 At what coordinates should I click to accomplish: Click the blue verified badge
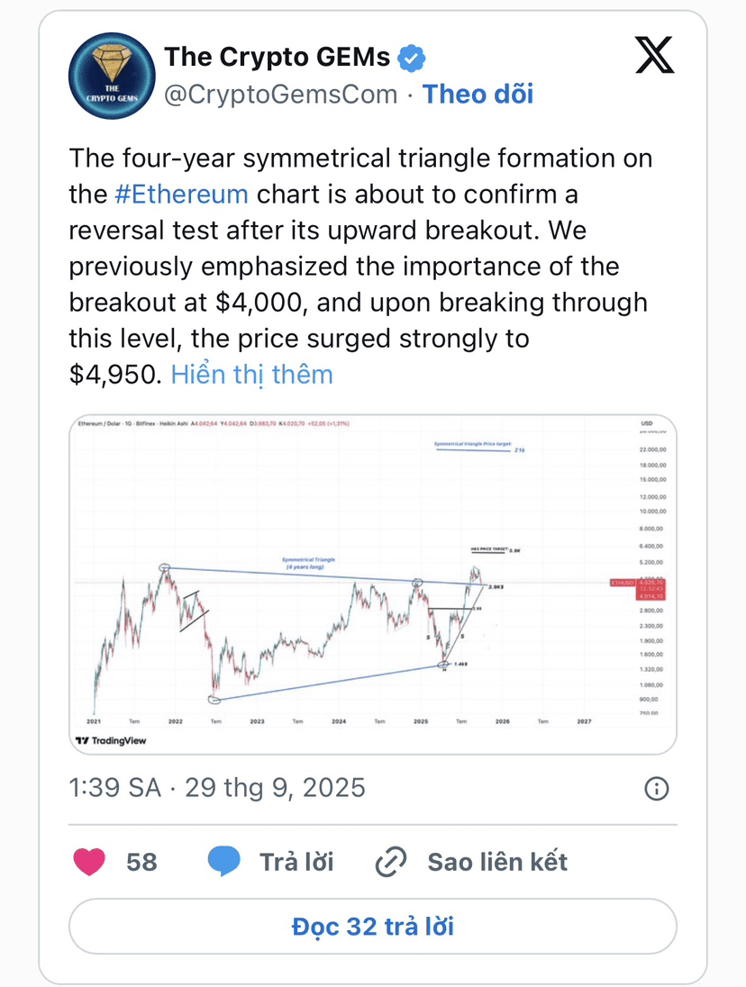tap(412, 59)
